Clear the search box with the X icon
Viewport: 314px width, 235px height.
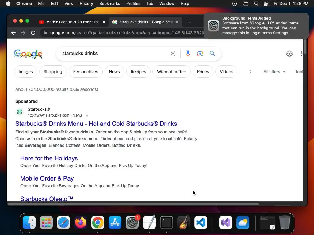click(x=173, y=54)
